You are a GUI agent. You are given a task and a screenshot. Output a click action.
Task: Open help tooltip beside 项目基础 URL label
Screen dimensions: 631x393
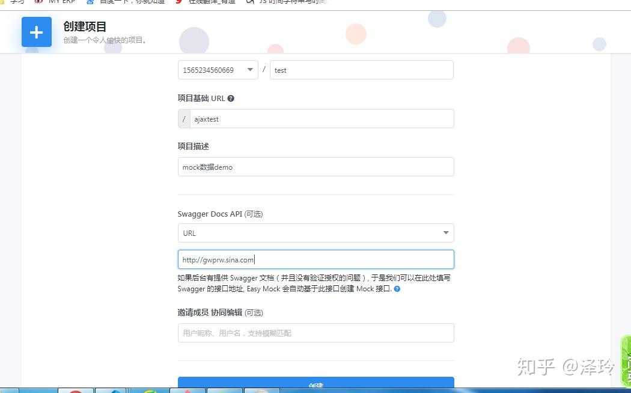coord(231,98)
